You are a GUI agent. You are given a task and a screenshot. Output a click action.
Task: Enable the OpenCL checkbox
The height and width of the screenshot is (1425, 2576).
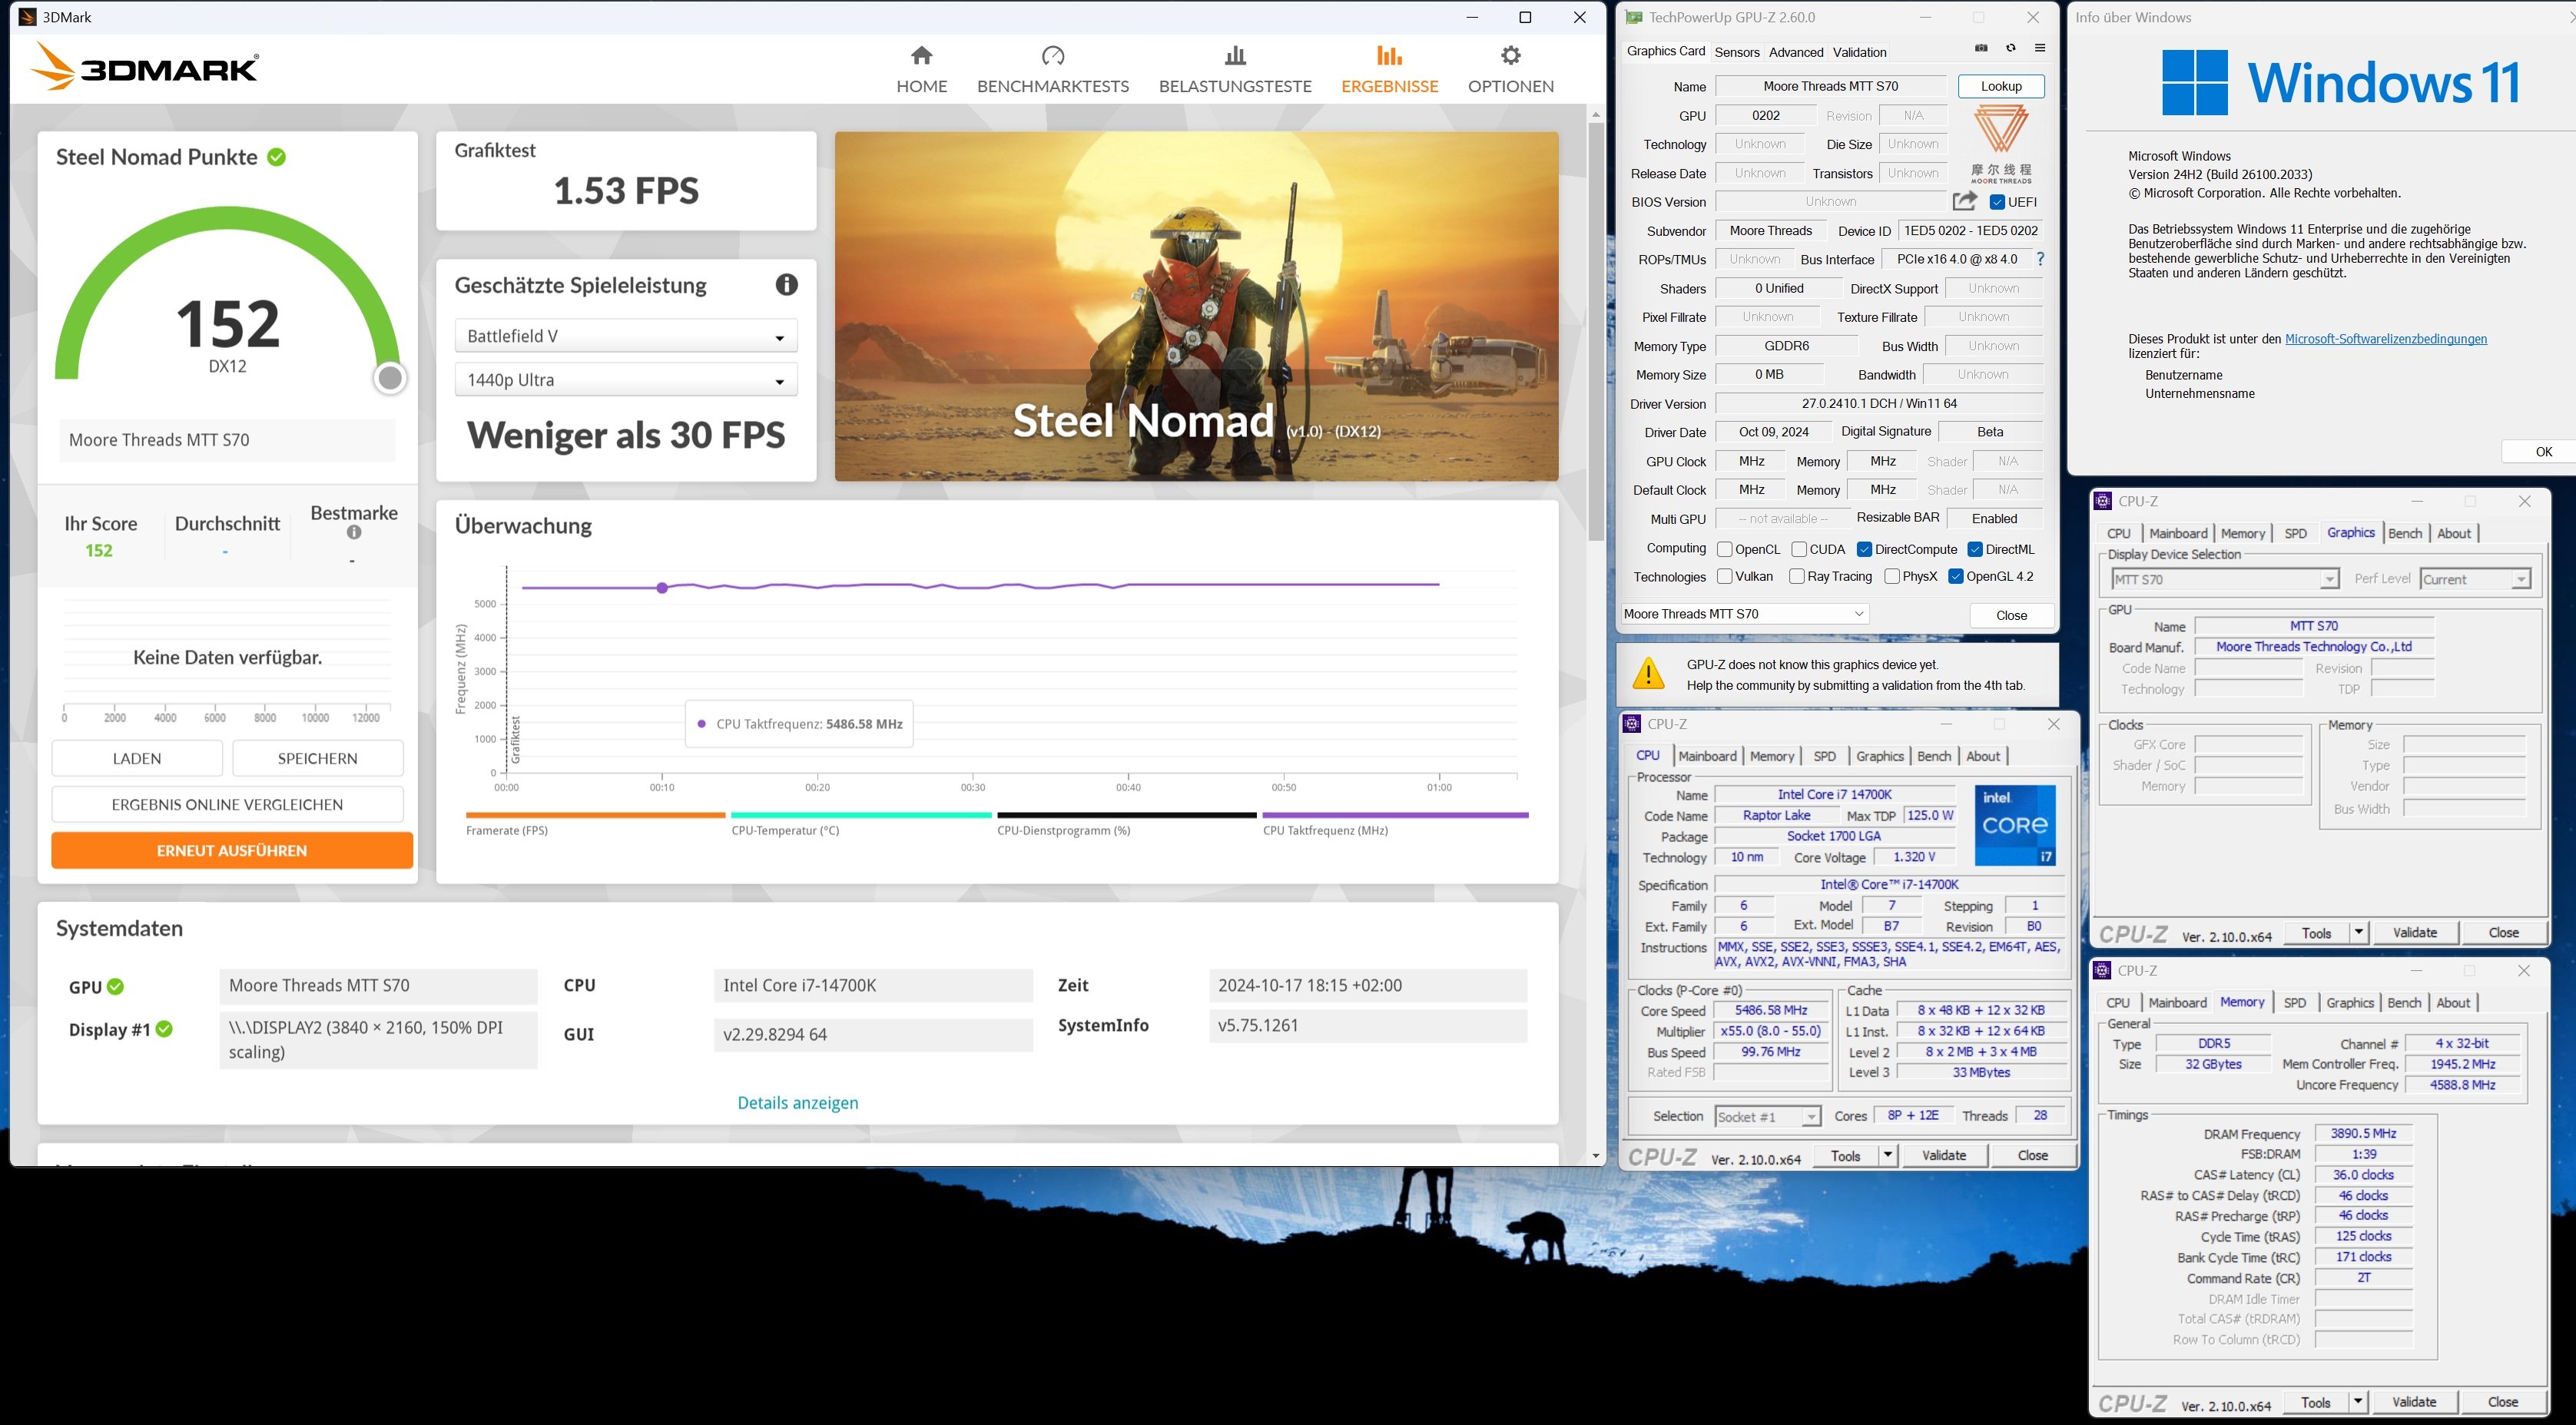click(x=1724, y=549)
